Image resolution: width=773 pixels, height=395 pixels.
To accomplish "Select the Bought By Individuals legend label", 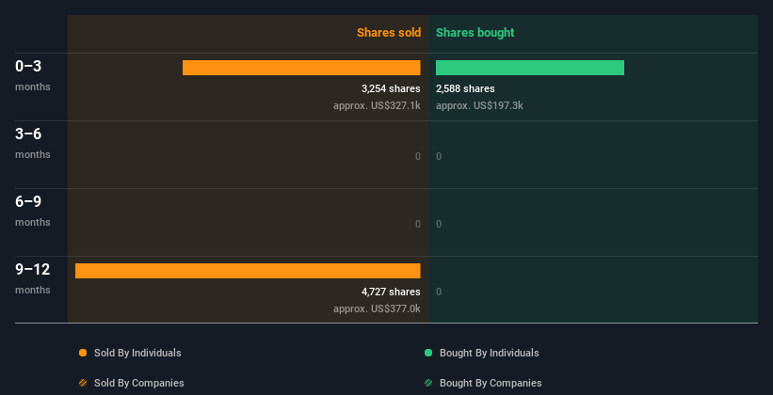I will [x=489, y=353].
